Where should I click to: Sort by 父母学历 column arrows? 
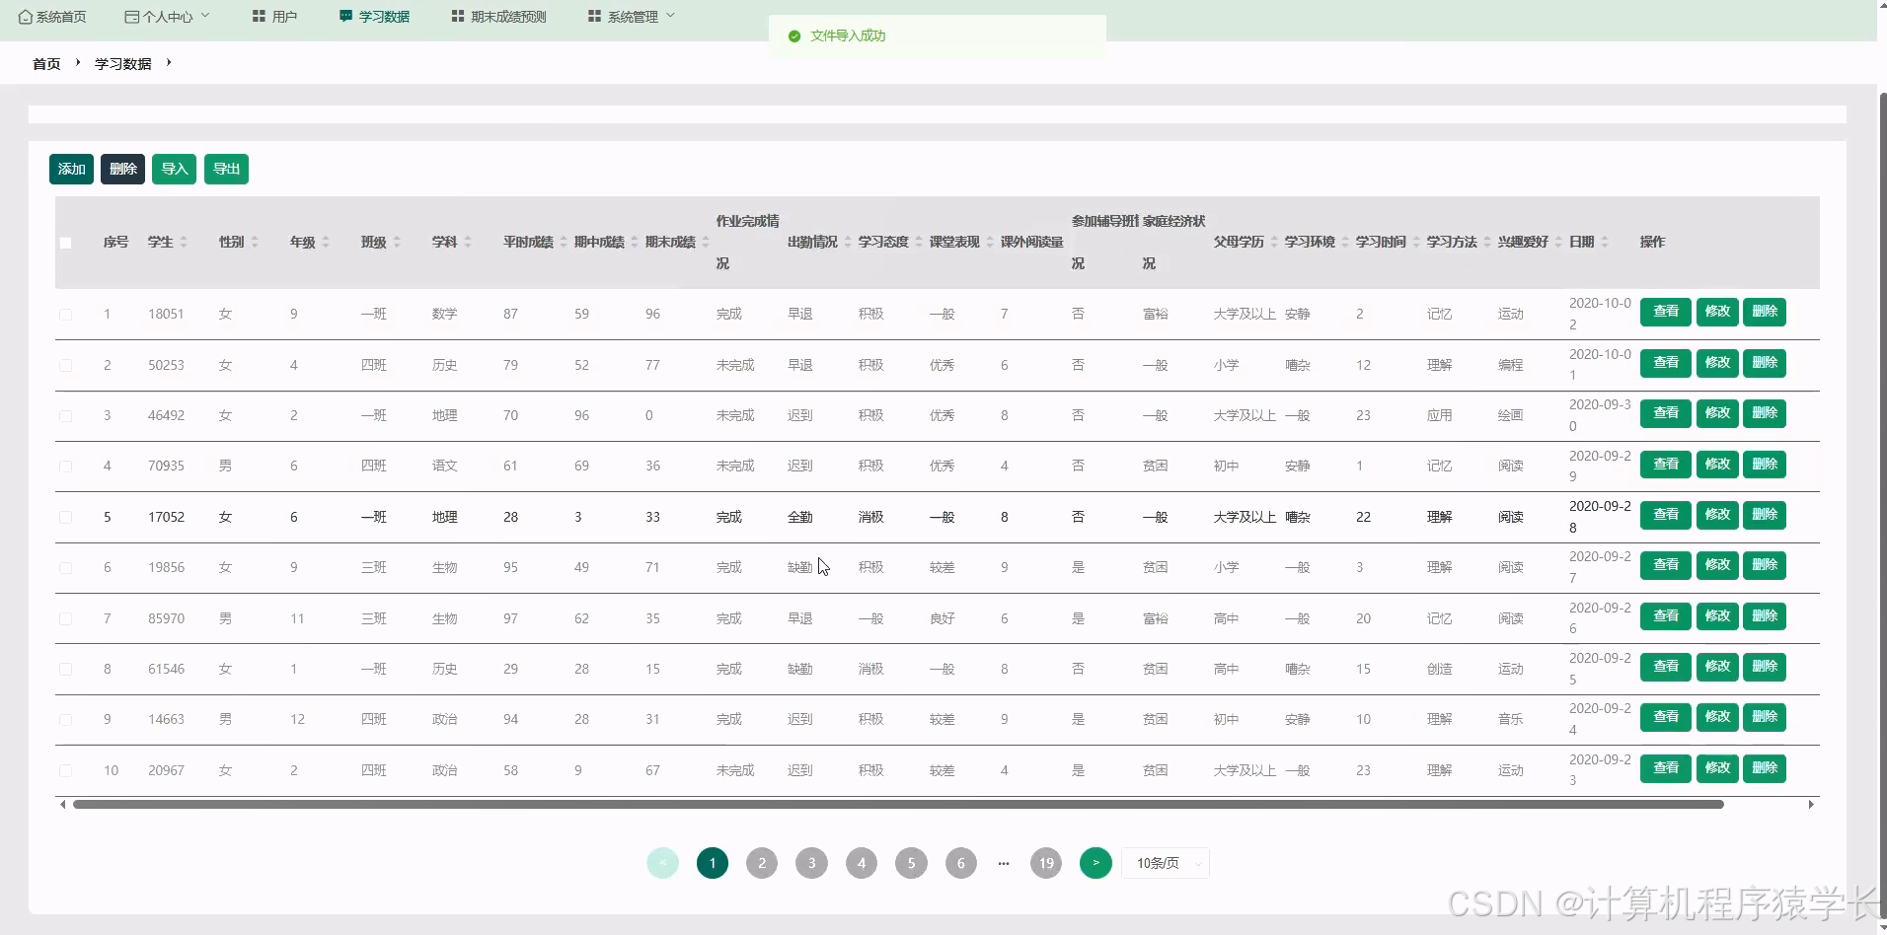pyautogui.click(x=1274, y=242)
